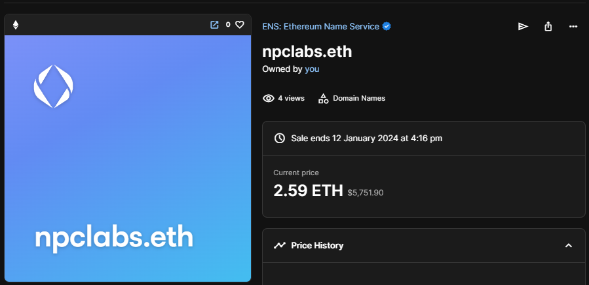This screenshot has height=285, width=589.
Task: Open the 'you' owner profile link
Action: click(312, 69)
